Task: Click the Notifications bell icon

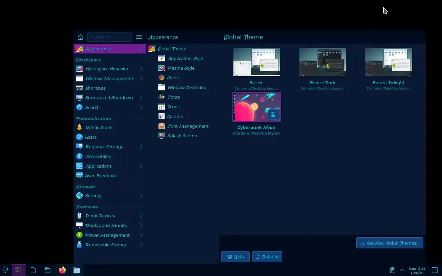Action: (x=79, y=127)
